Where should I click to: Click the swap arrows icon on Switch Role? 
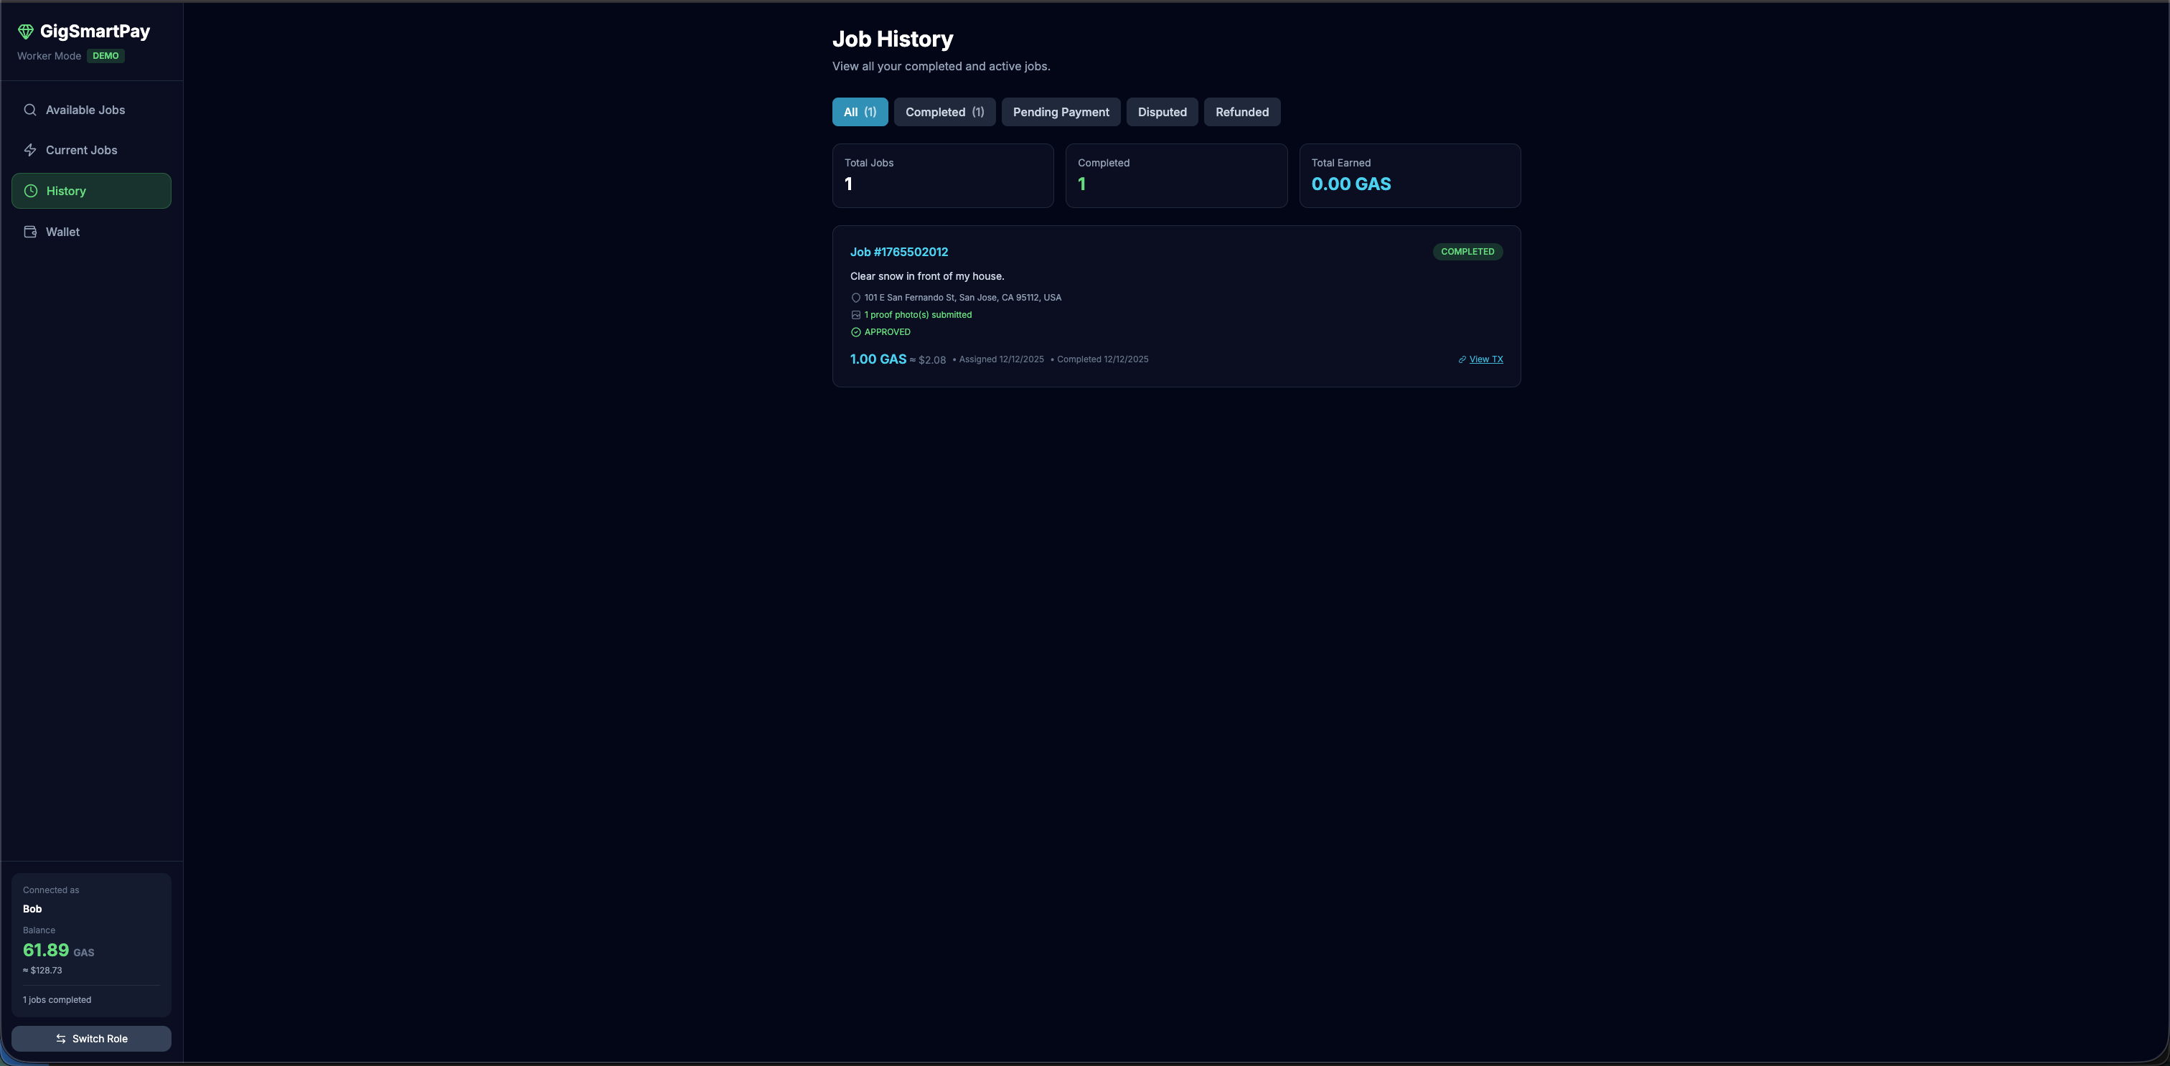61,1039
